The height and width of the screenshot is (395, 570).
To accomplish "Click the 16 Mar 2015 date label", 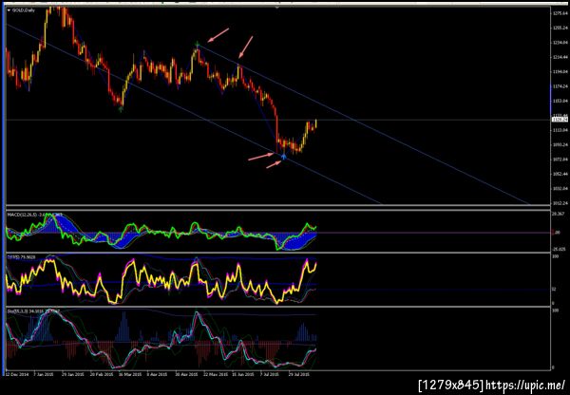I will coord(130,373).
